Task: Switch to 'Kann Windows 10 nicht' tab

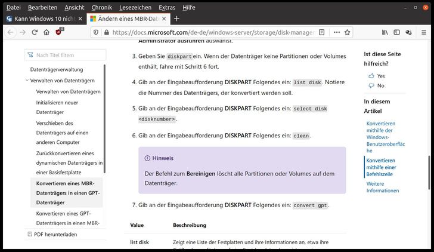Action: click(x=45, y=19)
